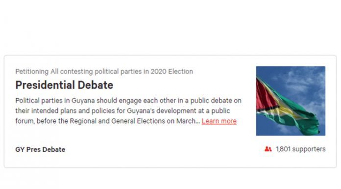Open the Presidential Debate petition title

[64, 85]
